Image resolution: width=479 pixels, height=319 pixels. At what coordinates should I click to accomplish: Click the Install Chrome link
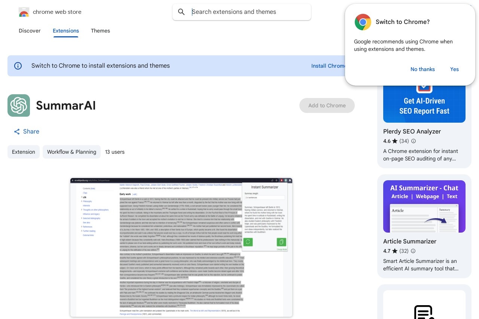[x=328, y=66]
